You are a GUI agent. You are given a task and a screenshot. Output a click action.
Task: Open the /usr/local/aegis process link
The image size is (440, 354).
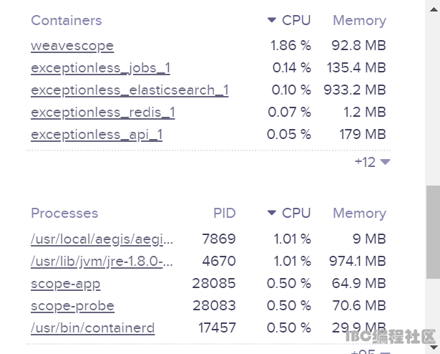coord(102,239)
